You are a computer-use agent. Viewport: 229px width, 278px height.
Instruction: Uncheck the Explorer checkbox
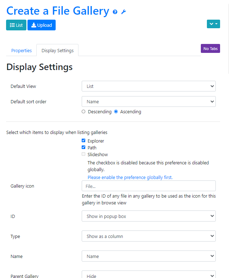tap(83, 141)
